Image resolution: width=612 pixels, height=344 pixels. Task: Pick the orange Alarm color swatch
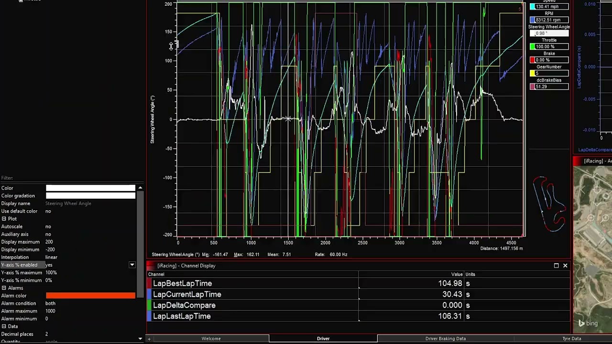(90, 296)
